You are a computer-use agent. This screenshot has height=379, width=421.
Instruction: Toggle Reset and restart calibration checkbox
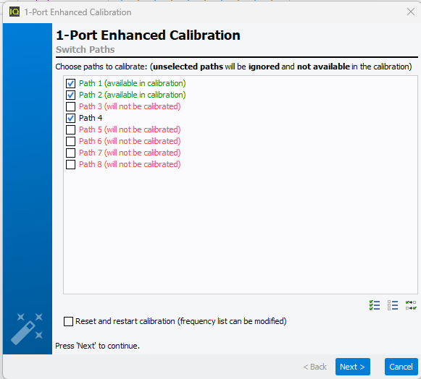tap(68, 321)
